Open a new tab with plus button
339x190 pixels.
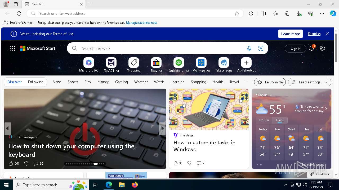point(90,4)
